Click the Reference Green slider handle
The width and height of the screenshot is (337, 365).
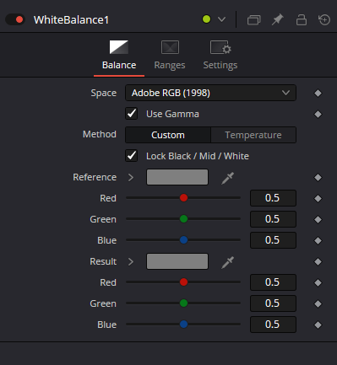click(183, 219)
